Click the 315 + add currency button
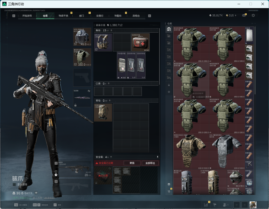 (231, 15)
